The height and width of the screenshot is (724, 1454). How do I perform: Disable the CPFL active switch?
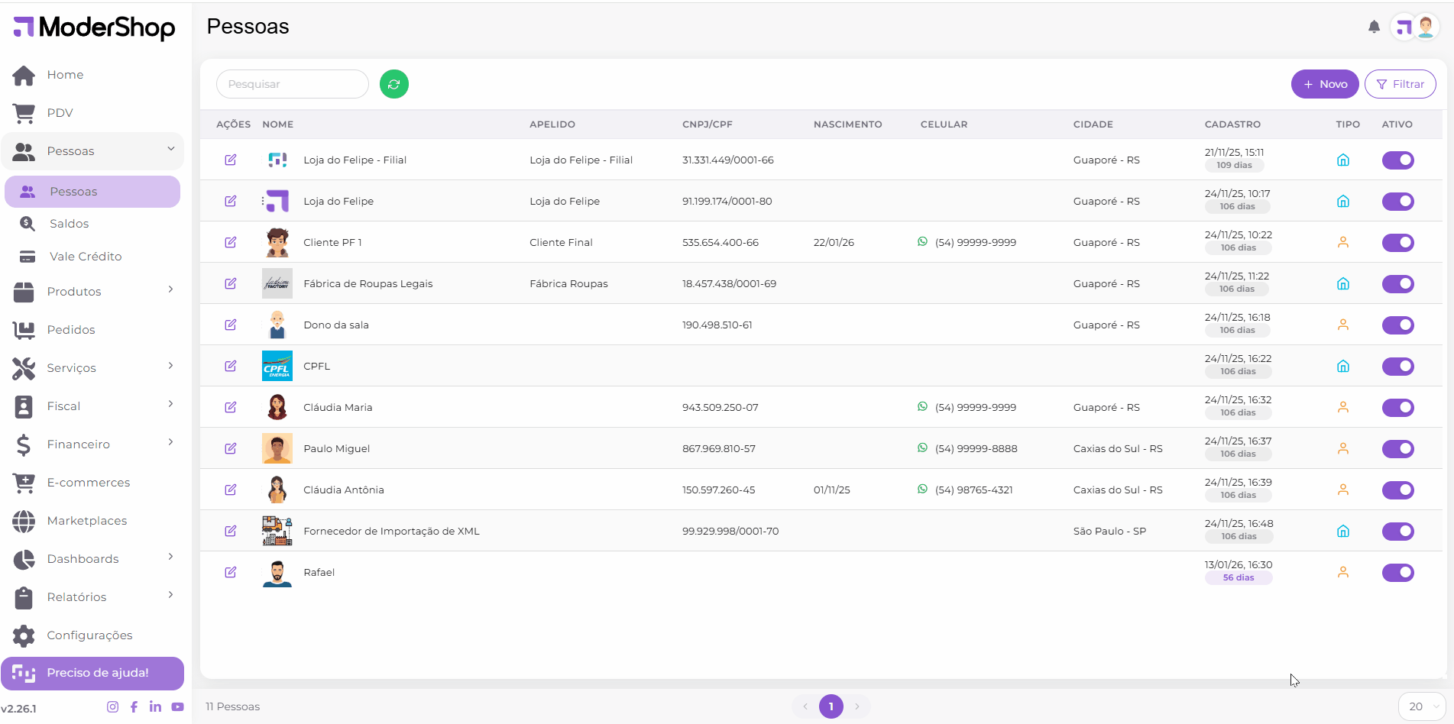point(1397,367)
